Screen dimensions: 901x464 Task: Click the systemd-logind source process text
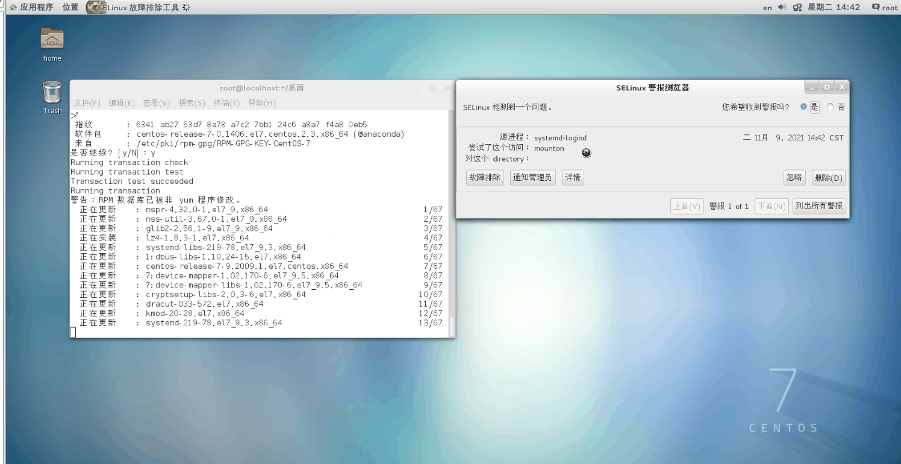click(x=560, y=138)
